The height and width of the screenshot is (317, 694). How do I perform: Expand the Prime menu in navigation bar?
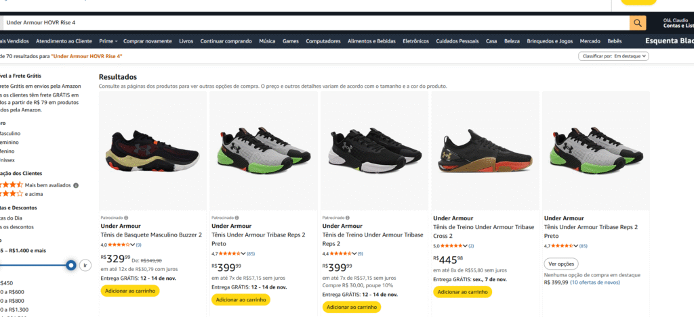click(x=108, y=41)
